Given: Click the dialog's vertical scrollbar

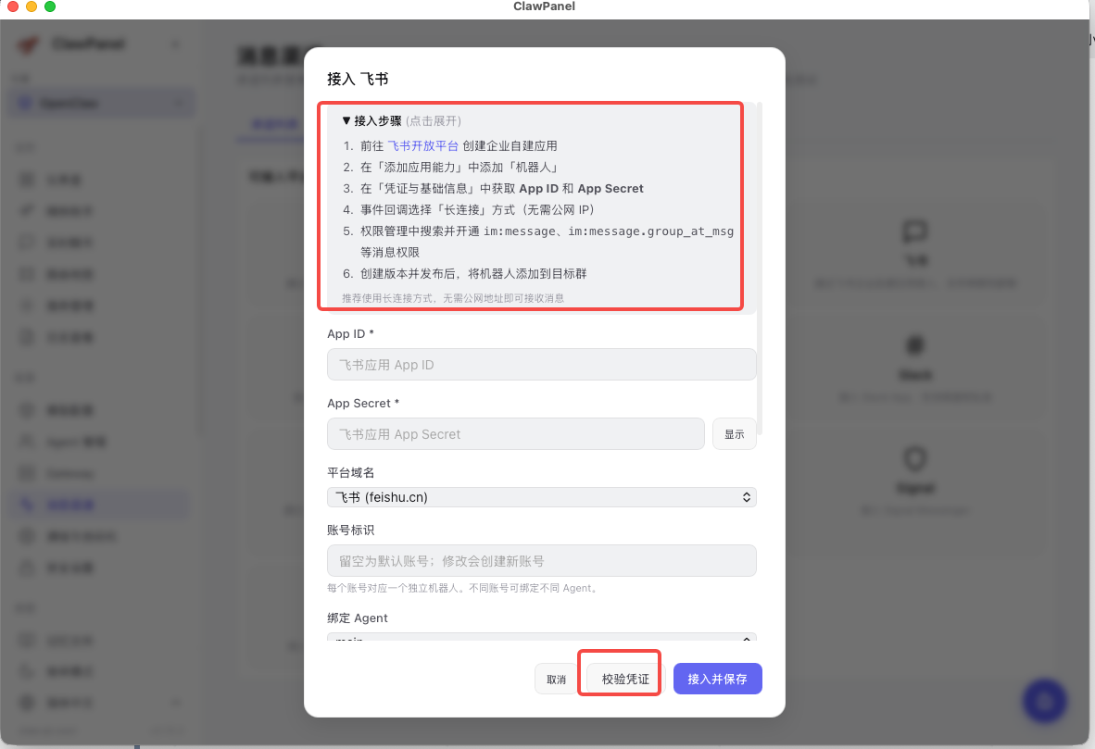Looking at the screenshot, I should [x=760, y=268].
